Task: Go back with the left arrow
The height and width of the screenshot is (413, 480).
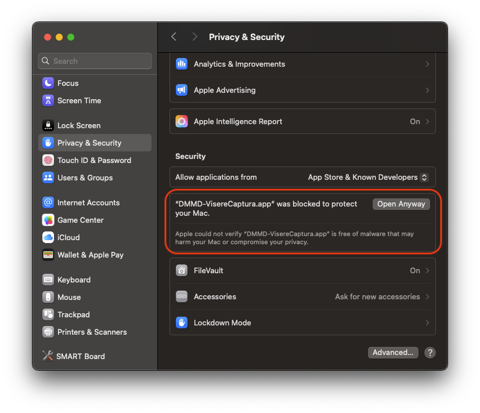Action: click(x=174, y=37)
